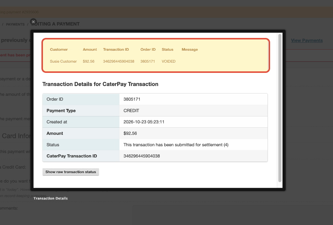333x225 pixels.
Task: Close the Transaction Details modal
Action: click(x=34, y=22)
